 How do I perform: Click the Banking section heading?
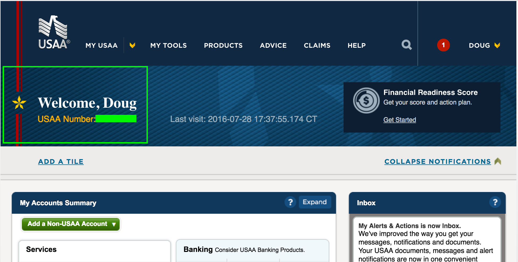[x=198, y=250]
